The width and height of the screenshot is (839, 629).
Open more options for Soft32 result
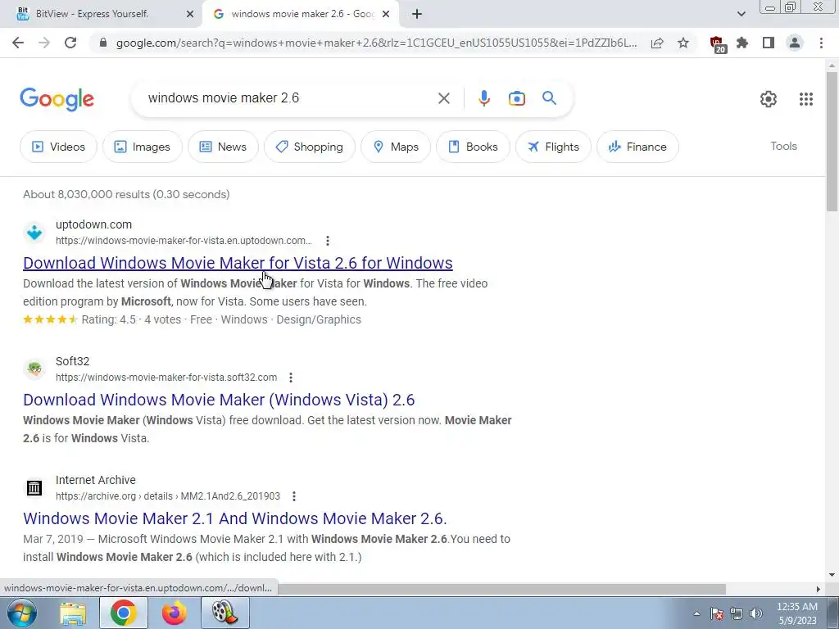[x=291, y=378]
